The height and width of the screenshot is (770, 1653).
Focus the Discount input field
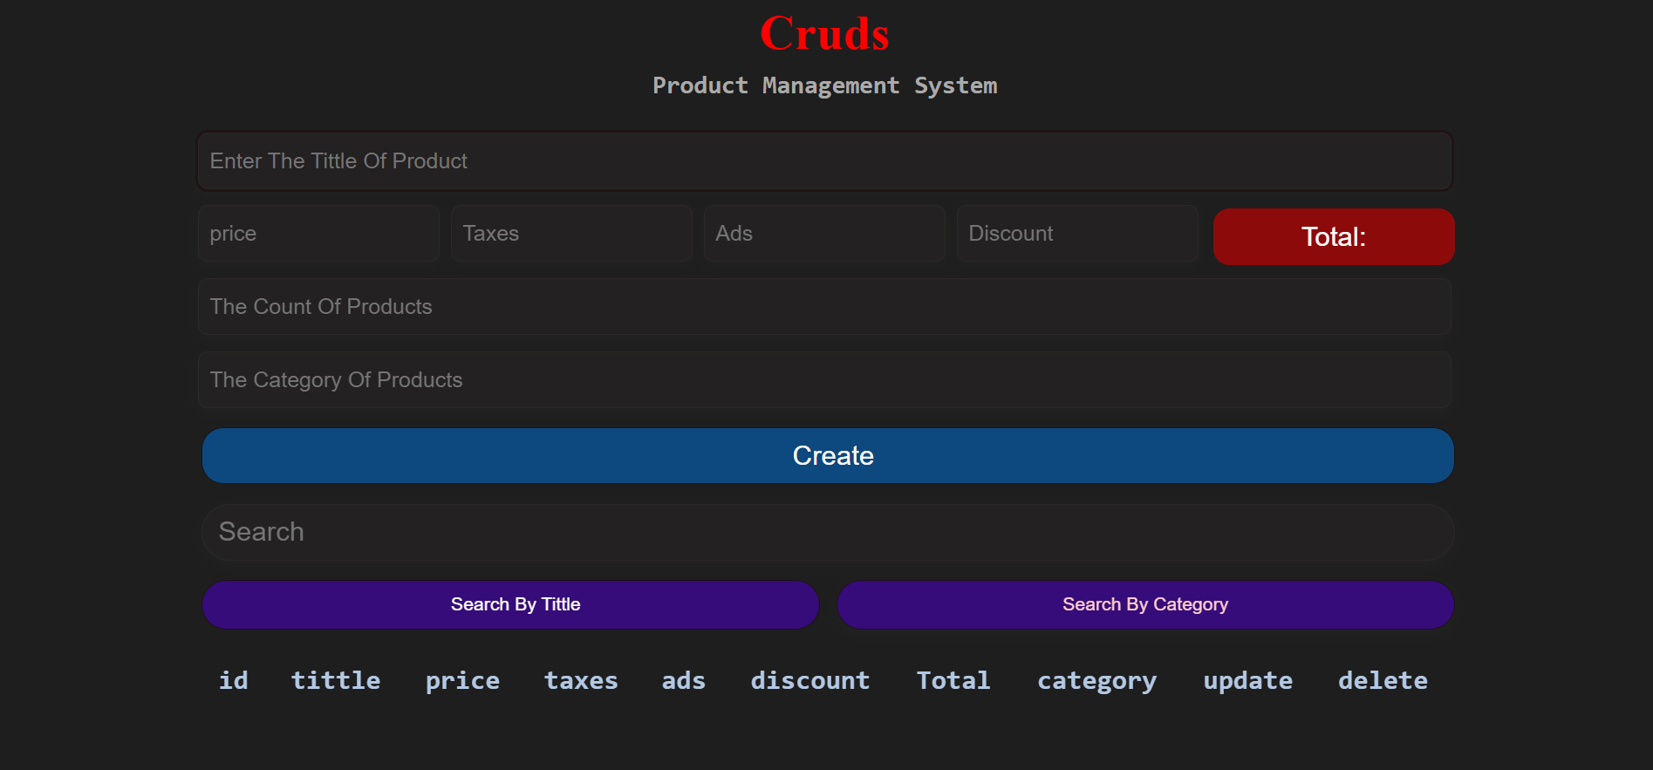click(1077, 234)
